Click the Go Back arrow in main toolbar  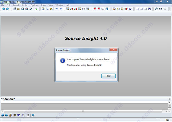click(x=3, y=9)
